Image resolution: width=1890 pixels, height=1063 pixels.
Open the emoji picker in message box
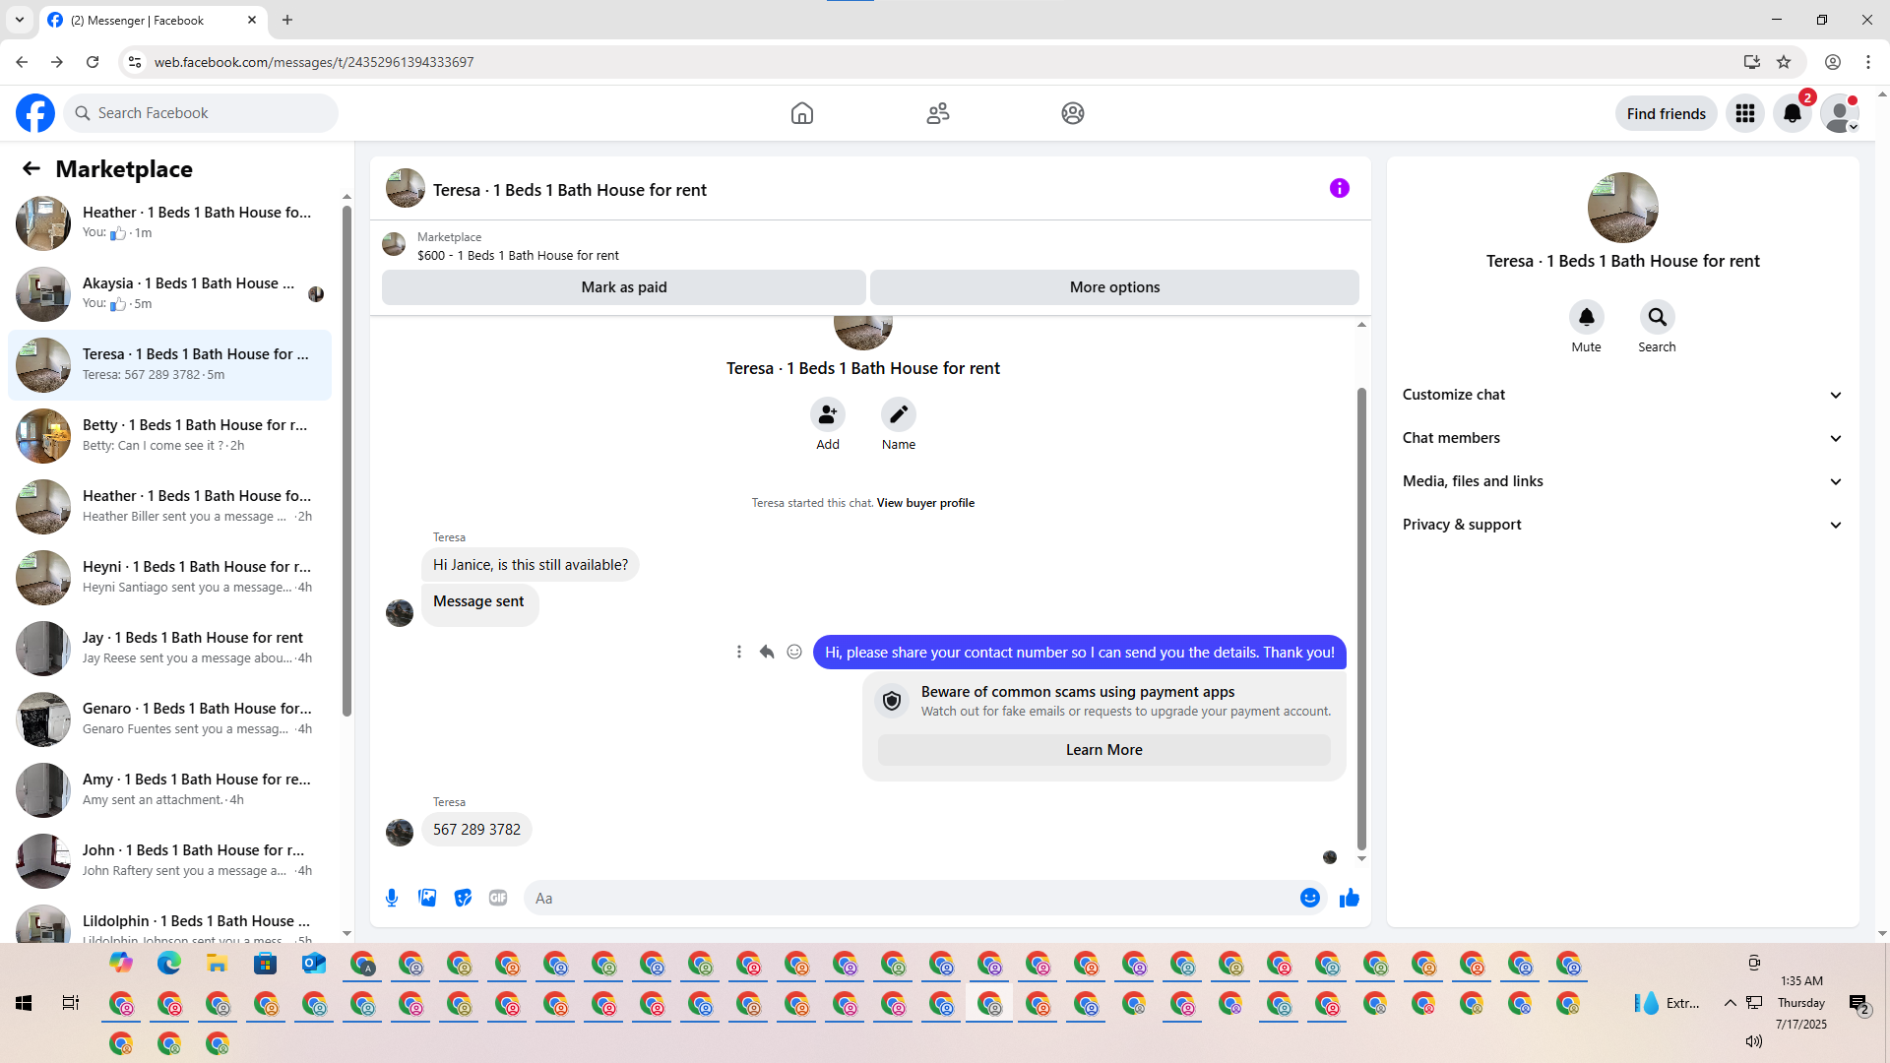[x=1309, y=898]
